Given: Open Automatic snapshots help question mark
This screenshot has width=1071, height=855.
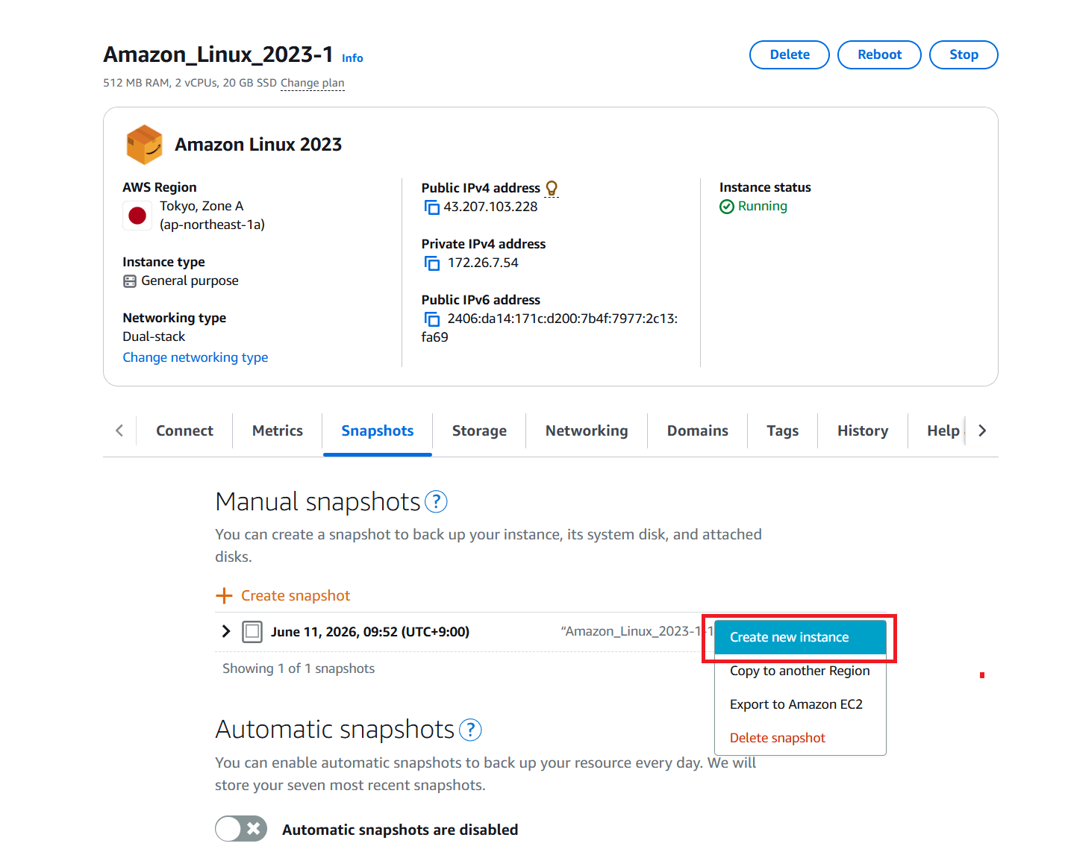Looking at the screenshot, I should (470, 730).
